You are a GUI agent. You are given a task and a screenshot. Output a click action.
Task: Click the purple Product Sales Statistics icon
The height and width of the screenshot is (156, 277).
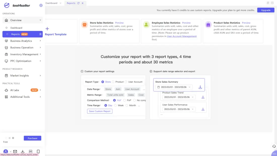coord(208,25)
